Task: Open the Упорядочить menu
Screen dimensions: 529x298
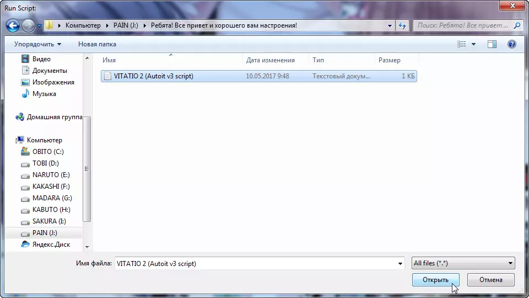Action: coord(37,44)
